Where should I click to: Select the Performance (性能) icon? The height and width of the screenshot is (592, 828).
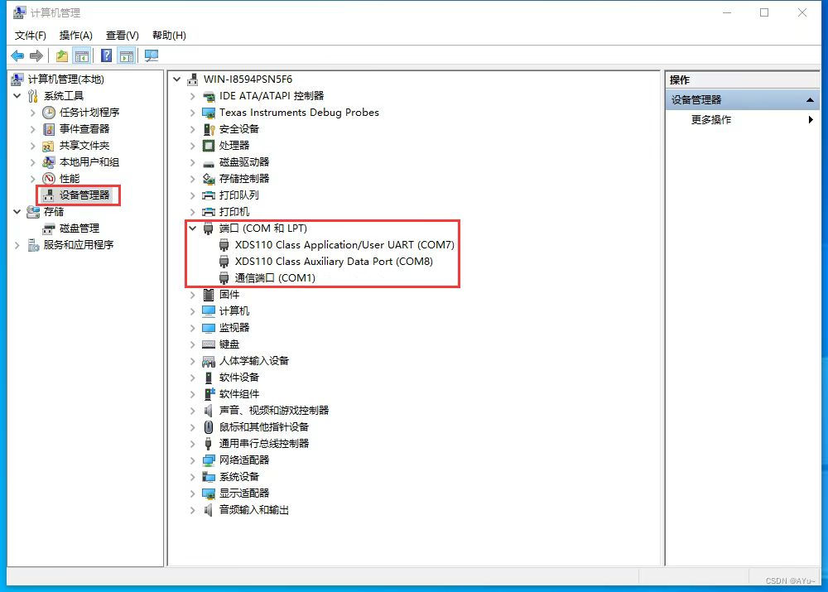click(49, 179)
